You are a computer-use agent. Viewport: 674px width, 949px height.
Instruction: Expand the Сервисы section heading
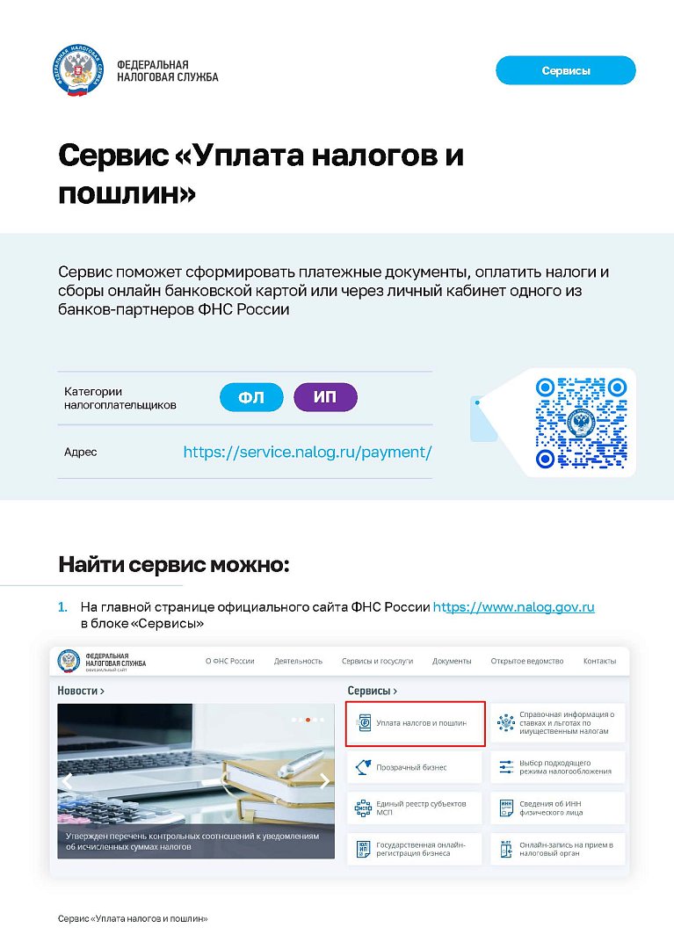click(x=372, y=691)
